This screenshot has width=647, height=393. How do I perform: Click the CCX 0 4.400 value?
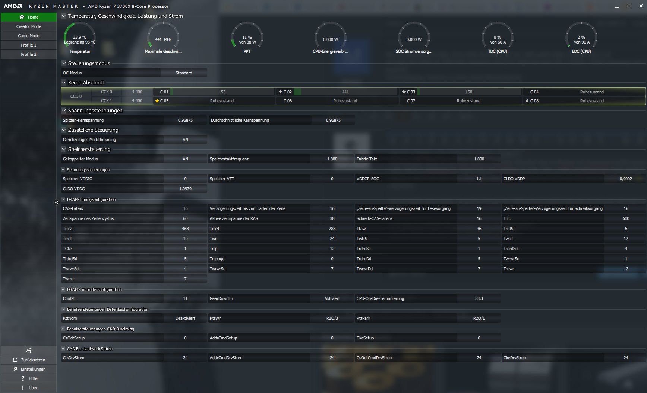[x=137, y=92]
